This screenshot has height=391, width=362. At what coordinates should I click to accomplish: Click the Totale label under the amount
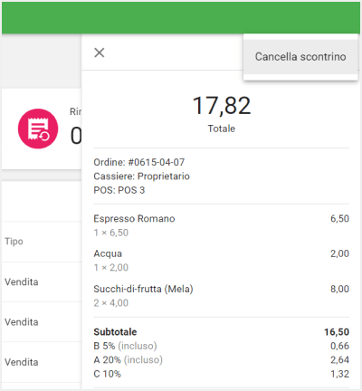pyautogui.click(x=222, y=129)
